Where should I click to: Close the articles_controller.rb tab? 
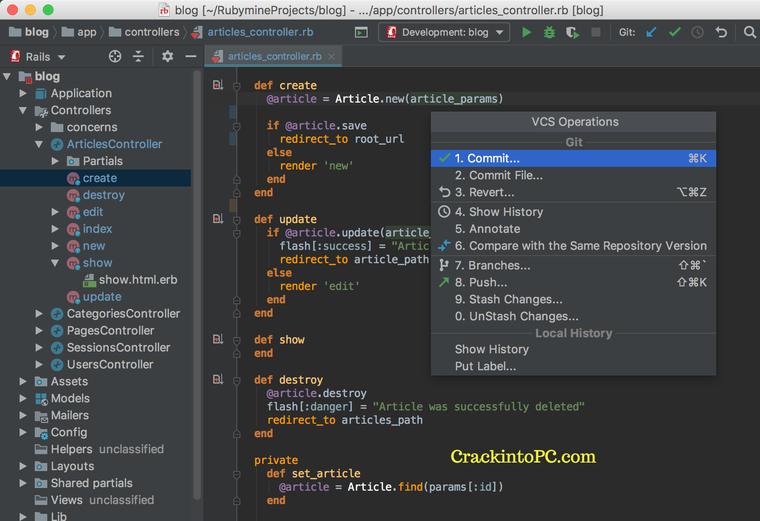point(331,57)
